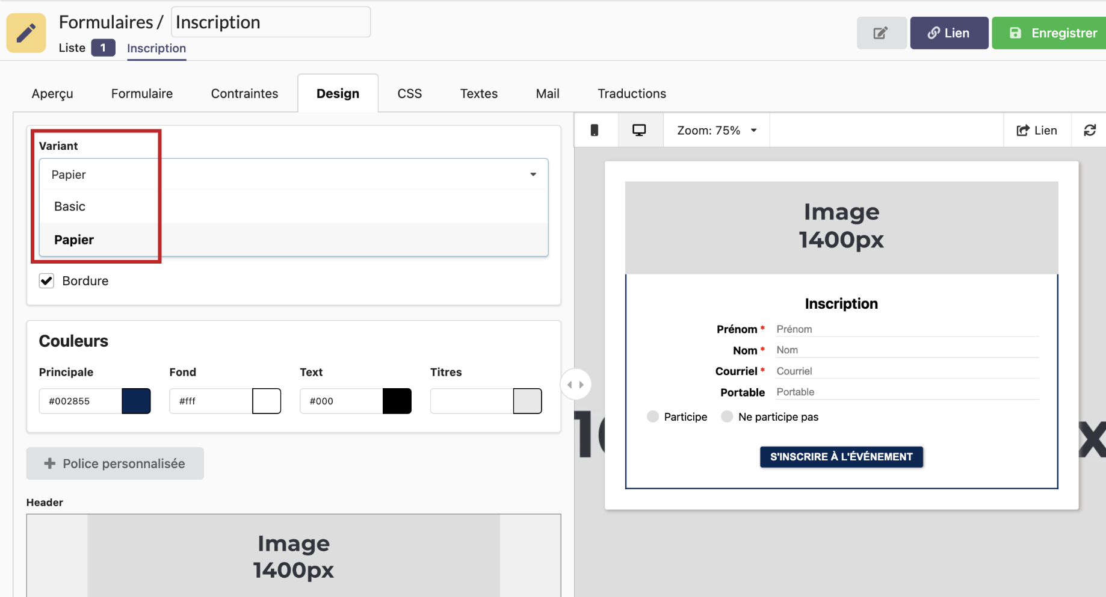
Task: Click the refresh preview icon
Action: click(1090, 131)
